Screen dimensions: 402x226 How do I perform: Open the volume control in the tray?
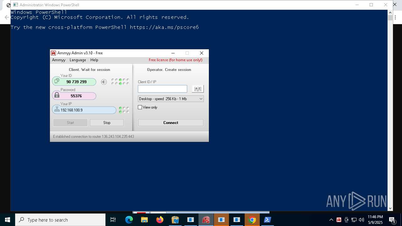pyautogui.click(x=361, y=220)
